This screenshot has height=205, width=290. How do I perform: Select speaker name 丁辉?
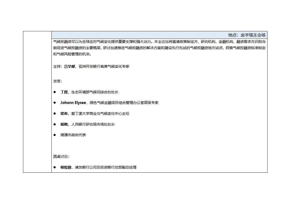(64, 92)
